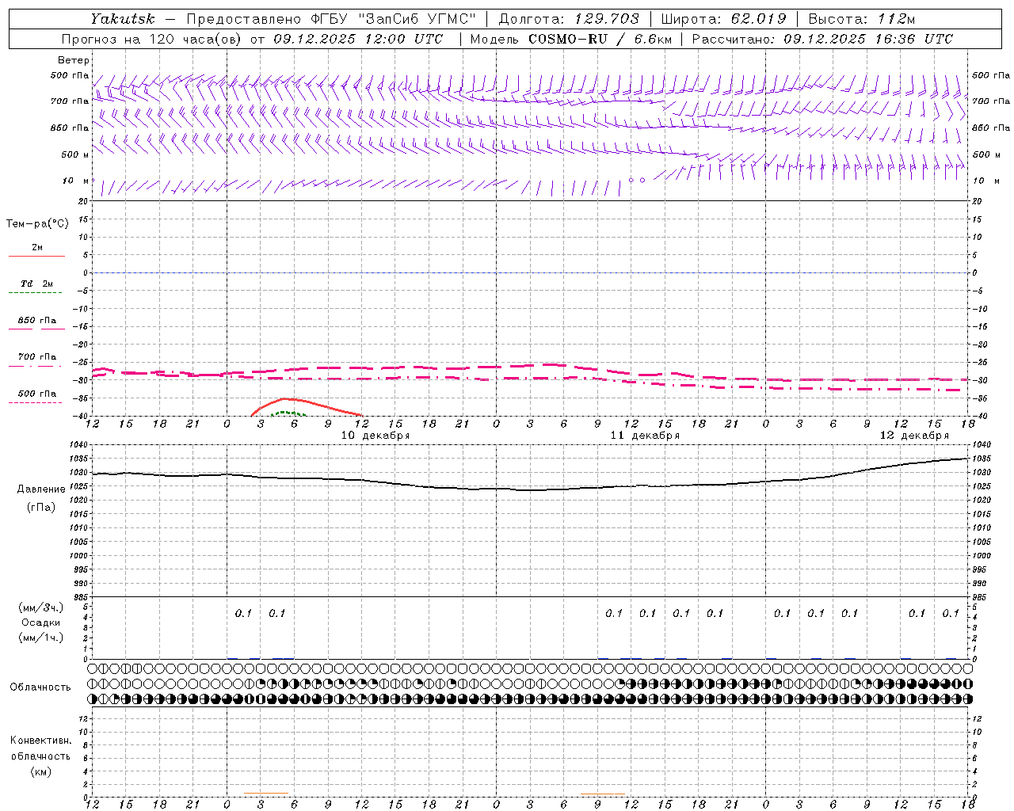Click the orange convective cloud bar
The width and height of the screenshot is (1014, 811).
pyautogui.click(x=603, y=794)
